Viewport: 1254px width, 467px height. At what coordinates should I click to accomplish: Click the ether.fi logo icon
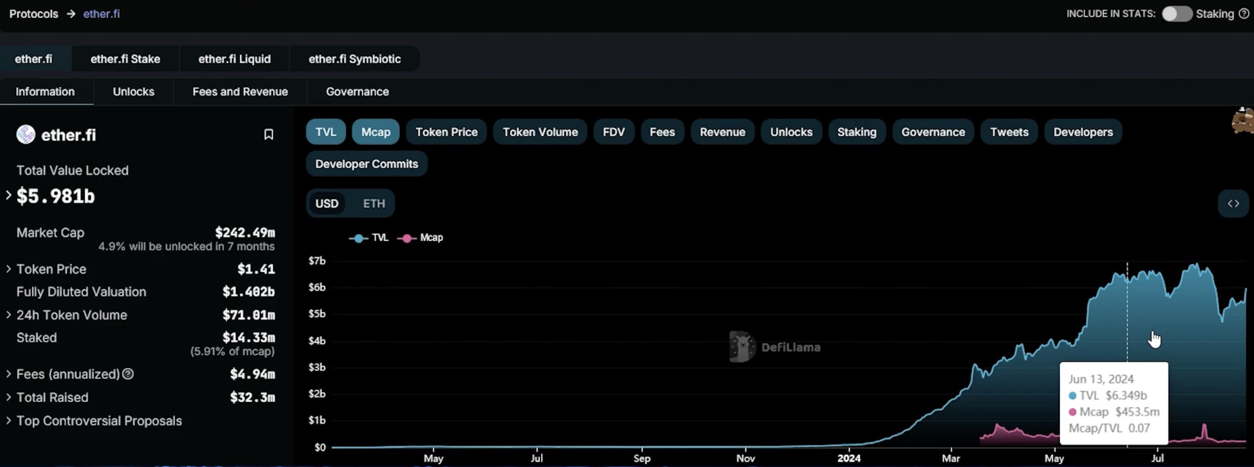click(x=26, y=135)
